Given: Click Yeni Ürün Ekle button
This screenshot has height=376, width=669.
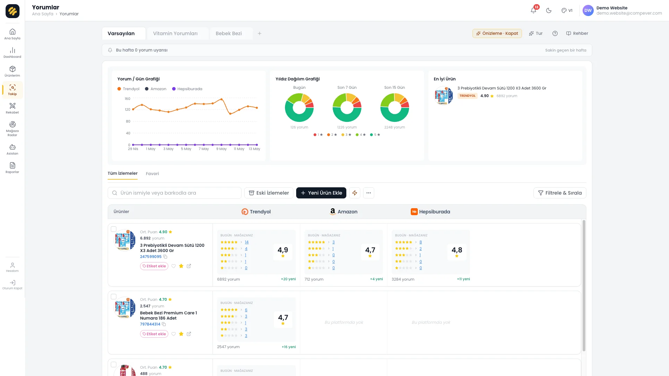Looking at the screenshot, I should [321, 193].
